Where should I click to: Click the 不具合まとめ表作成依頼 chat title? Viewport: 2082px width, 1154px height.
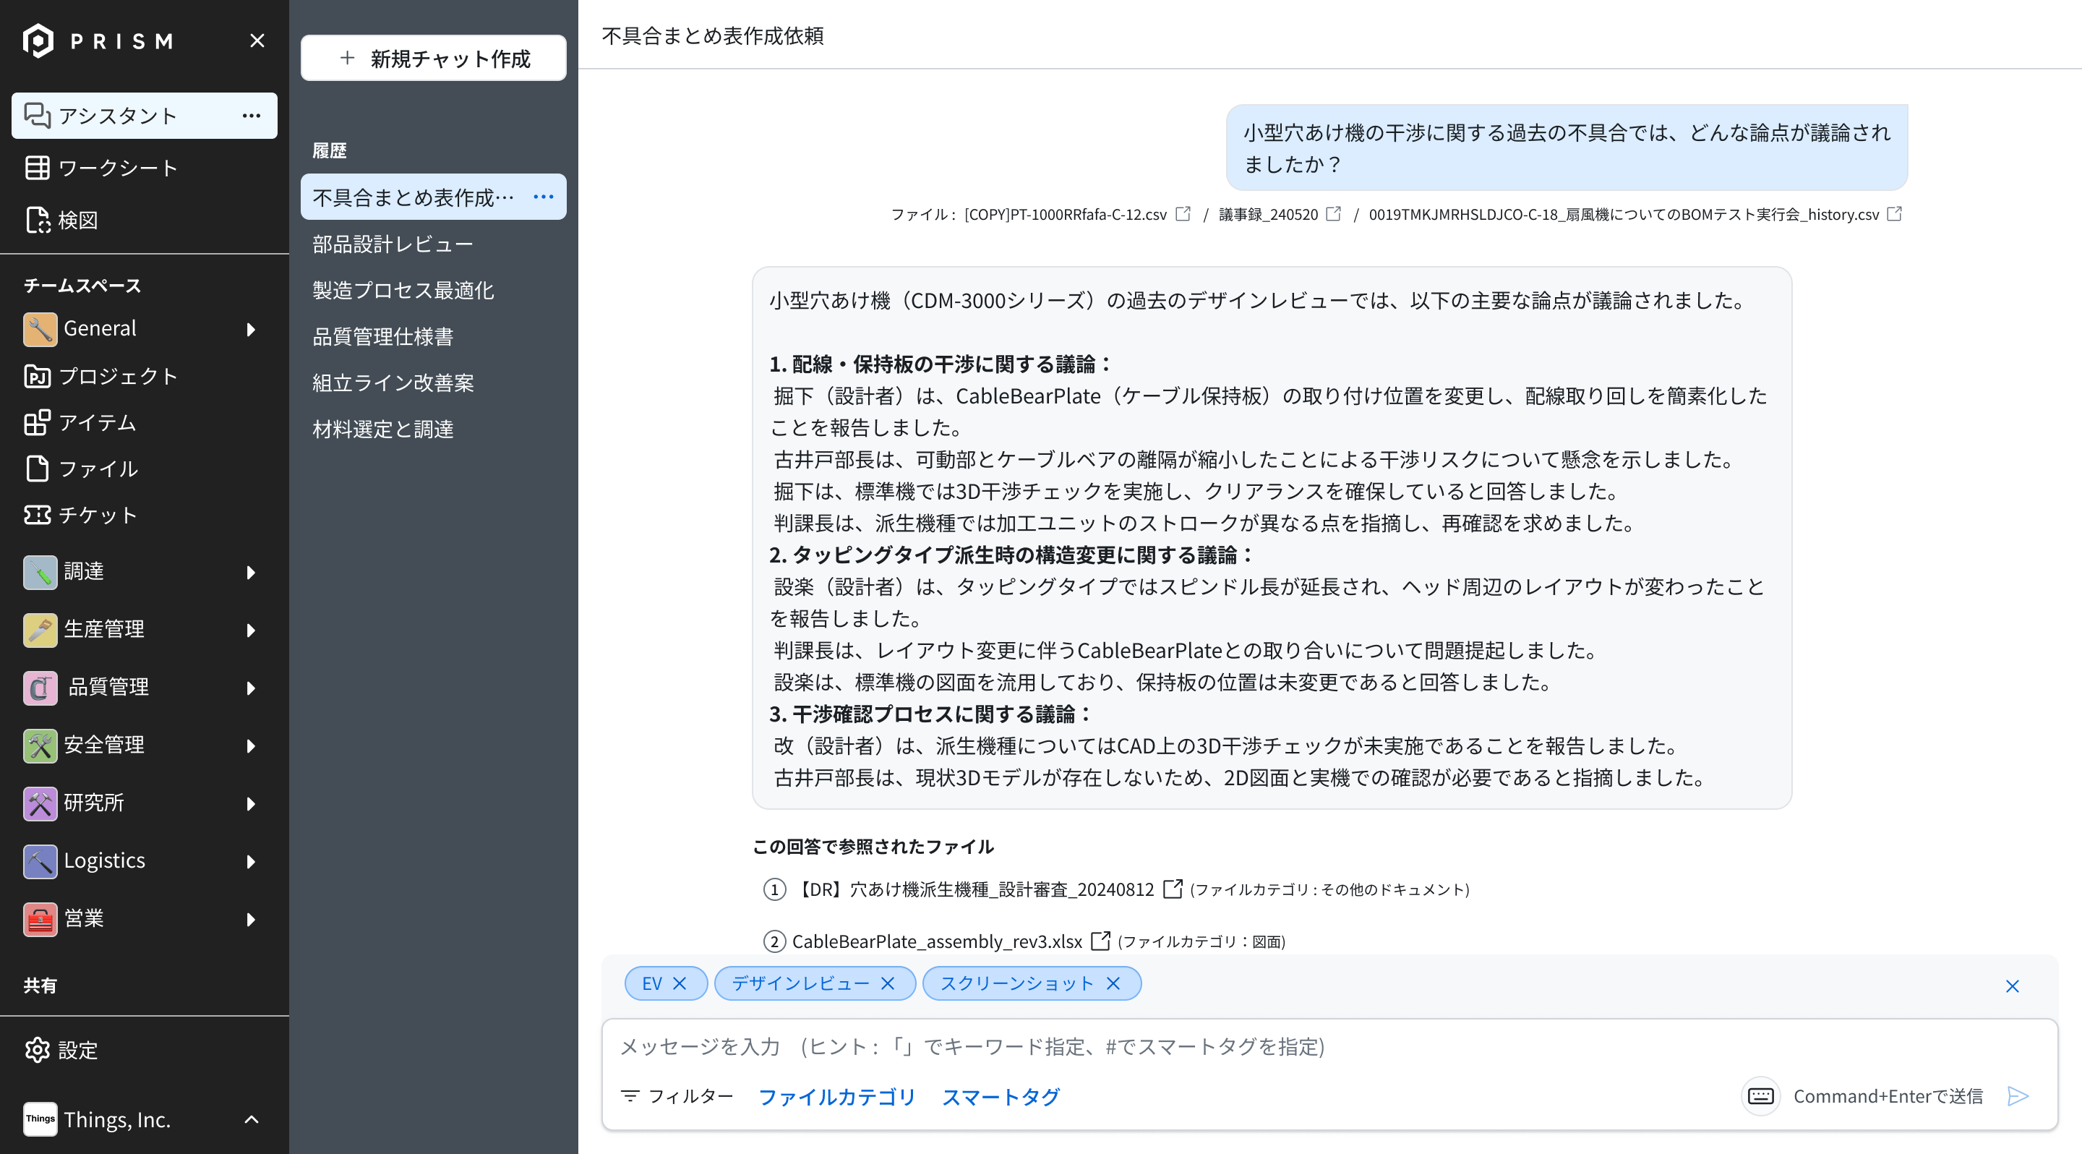(712, 35)
